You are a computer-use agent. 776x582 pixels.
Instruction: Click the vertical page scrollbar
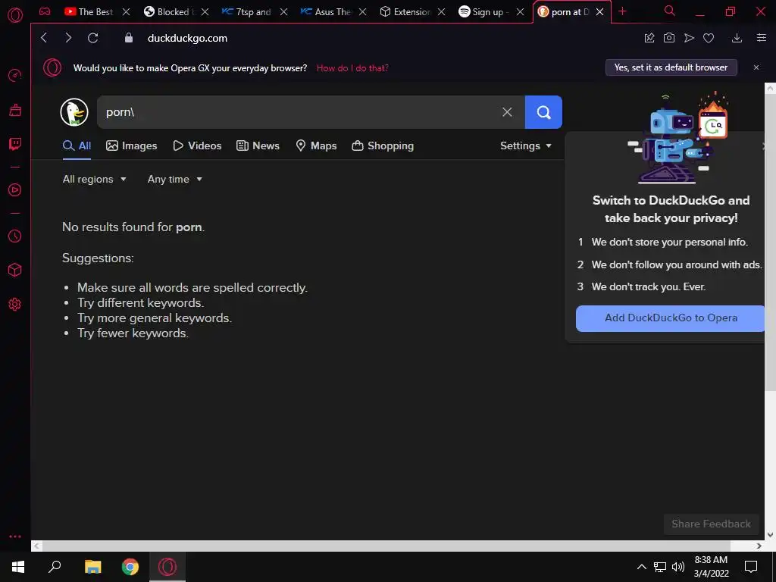pos(770,242)
